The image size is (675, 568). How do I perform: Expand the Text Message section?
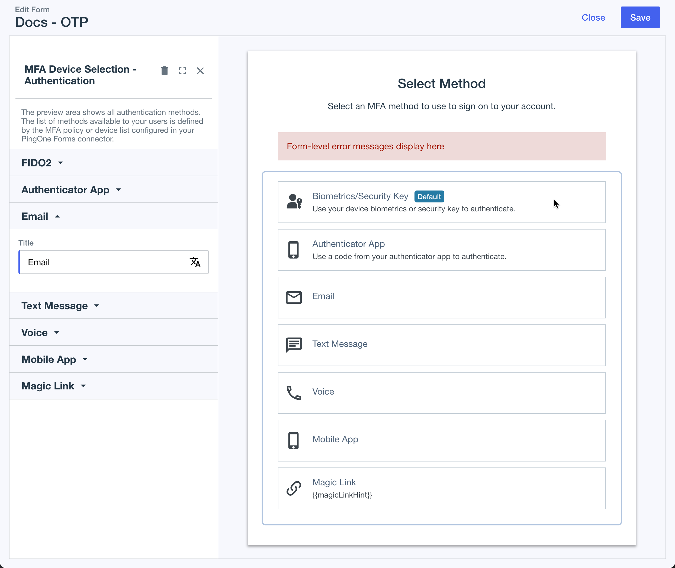point(60,306)
